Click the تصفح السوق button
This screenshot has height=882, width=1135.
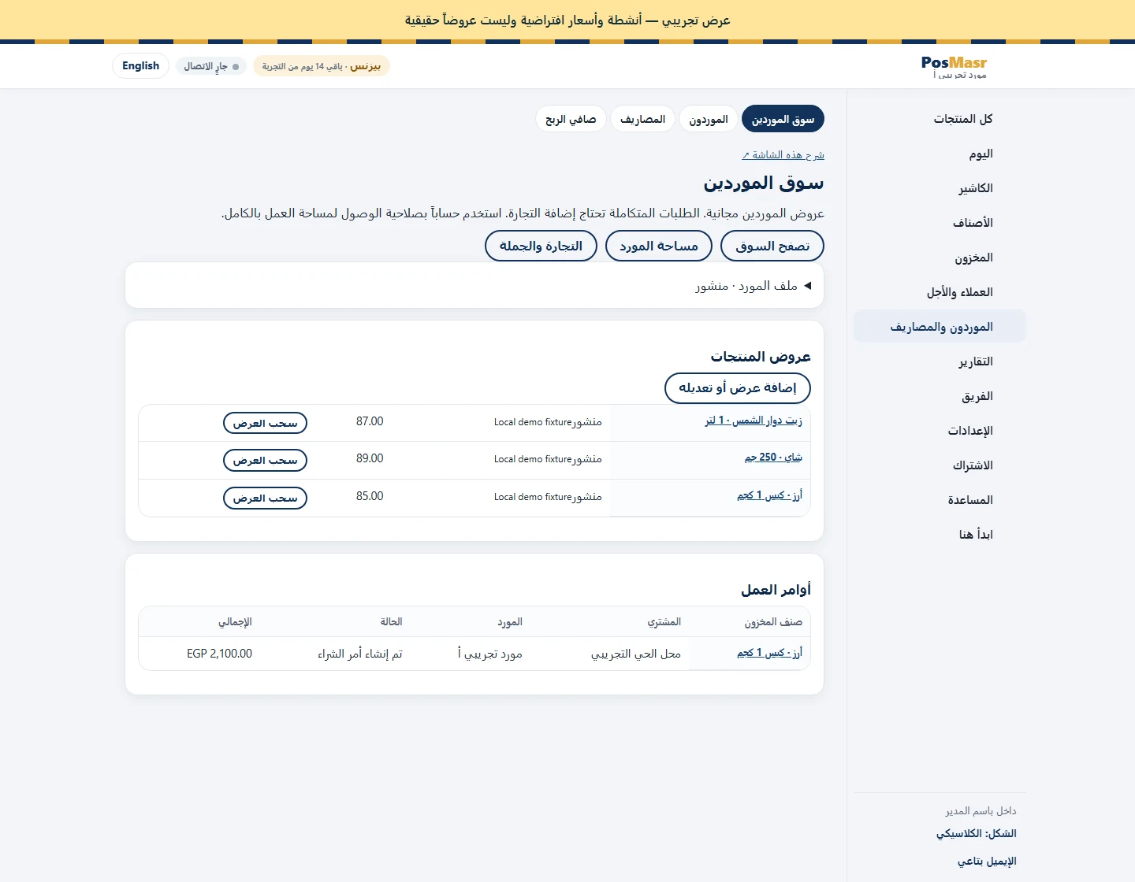point(772,246)
